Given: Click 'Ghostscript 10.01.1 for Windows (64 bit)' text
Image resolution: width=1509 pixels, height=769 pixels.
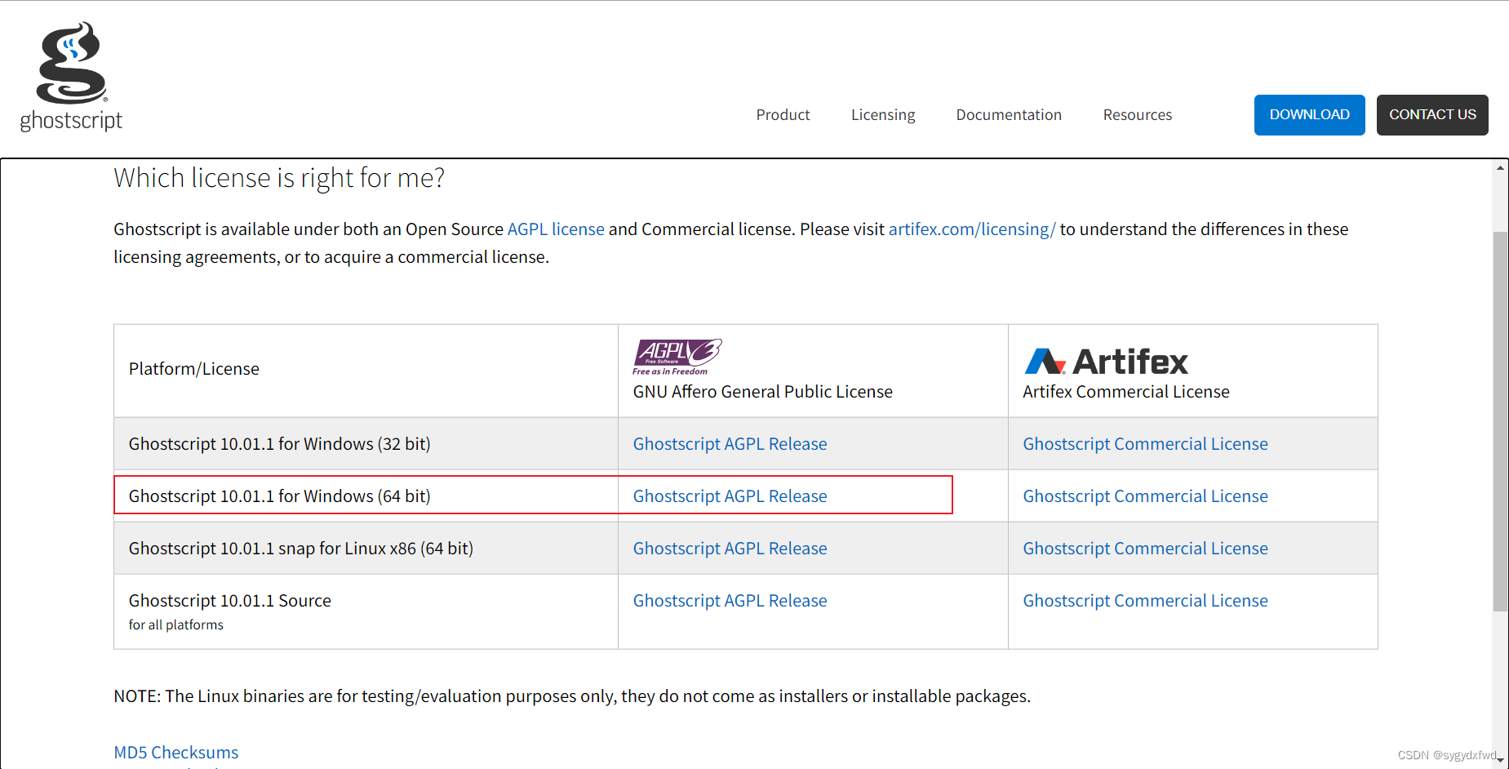Looking at the screenshot, I should coord(279,496).
